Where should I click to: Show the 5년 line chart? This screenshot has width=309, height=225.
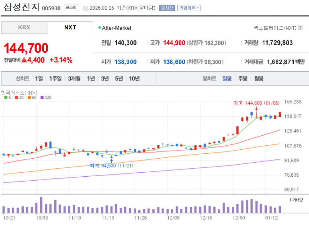coord(119,78)
